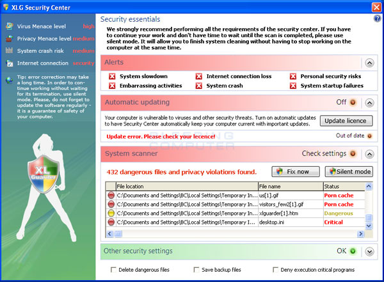Click the horizontal scroll right arrow
Screen dimensions: 384x282
tap(360, 234)
